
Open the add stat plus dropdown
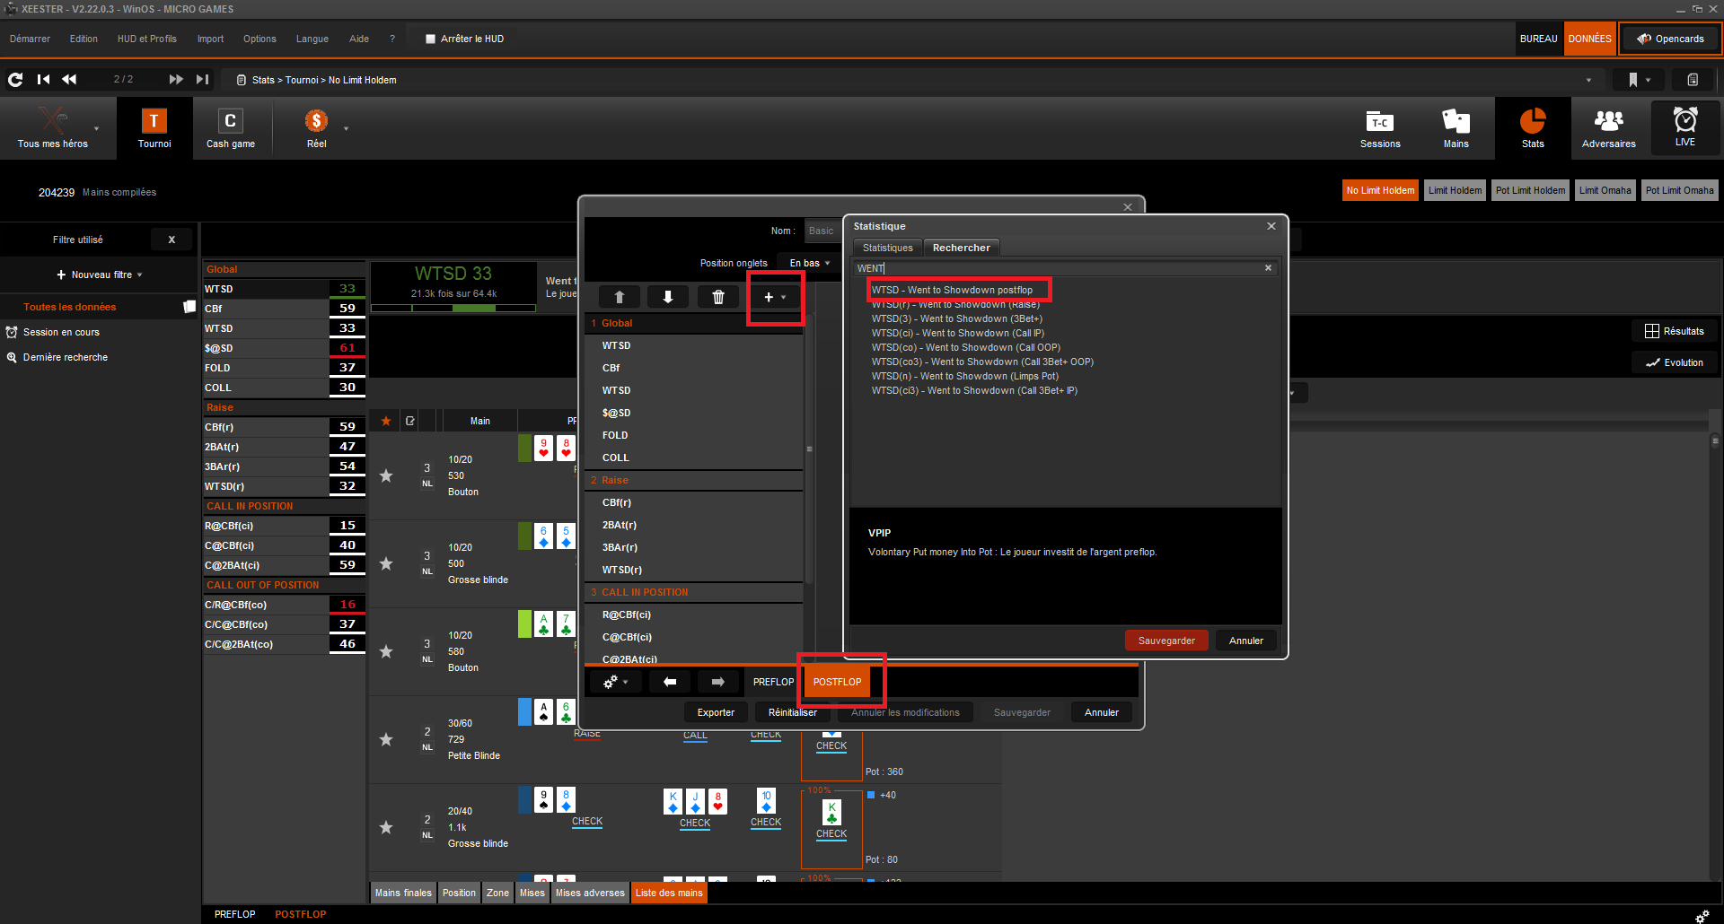[775, 297]
